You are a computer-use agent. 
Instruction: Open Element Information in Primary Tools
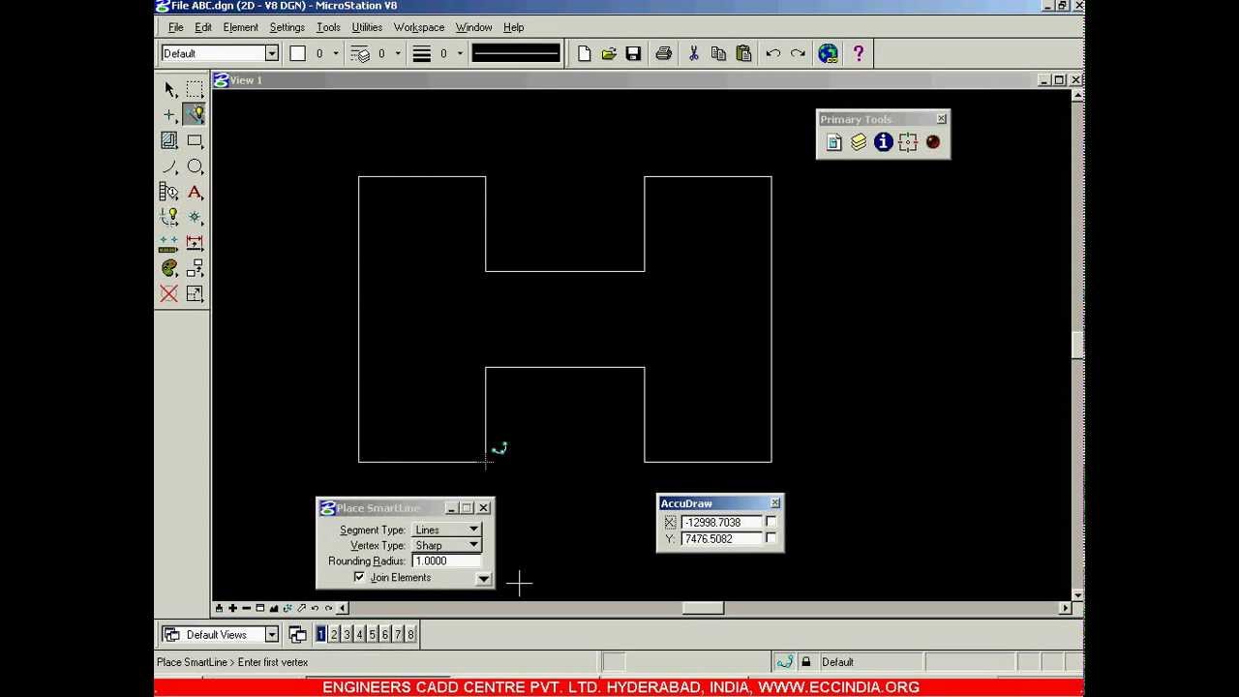(x=883, y=142)
